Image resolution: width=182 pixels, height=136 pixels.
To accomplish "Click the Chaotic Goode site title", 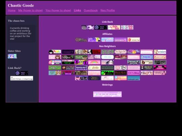I will pyautogui.click(x=21, y=5).
